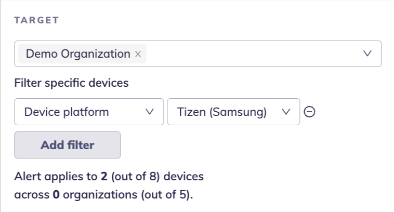The width and height of the screenshot is (394, 212).
Task: Open the Tizen (Samsung) value dropdown
Action: [233, 112]
